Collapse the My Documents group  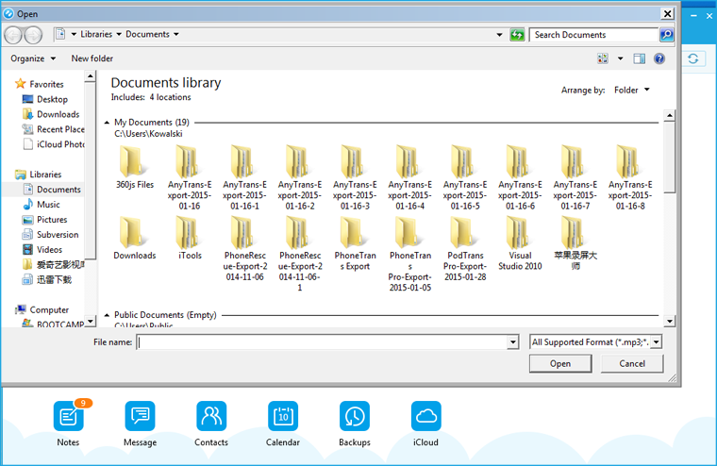tap(107, 123)
